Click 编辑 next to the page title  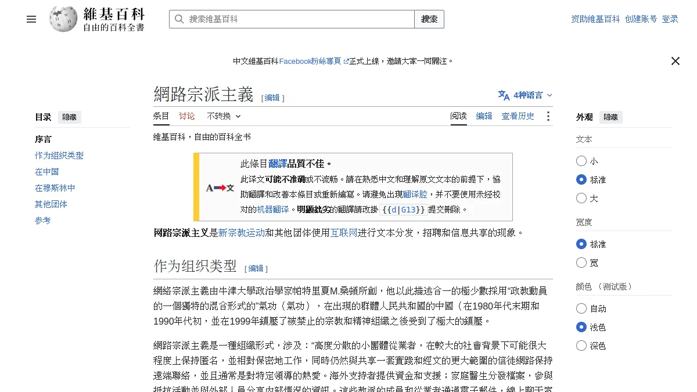(272, 98)
